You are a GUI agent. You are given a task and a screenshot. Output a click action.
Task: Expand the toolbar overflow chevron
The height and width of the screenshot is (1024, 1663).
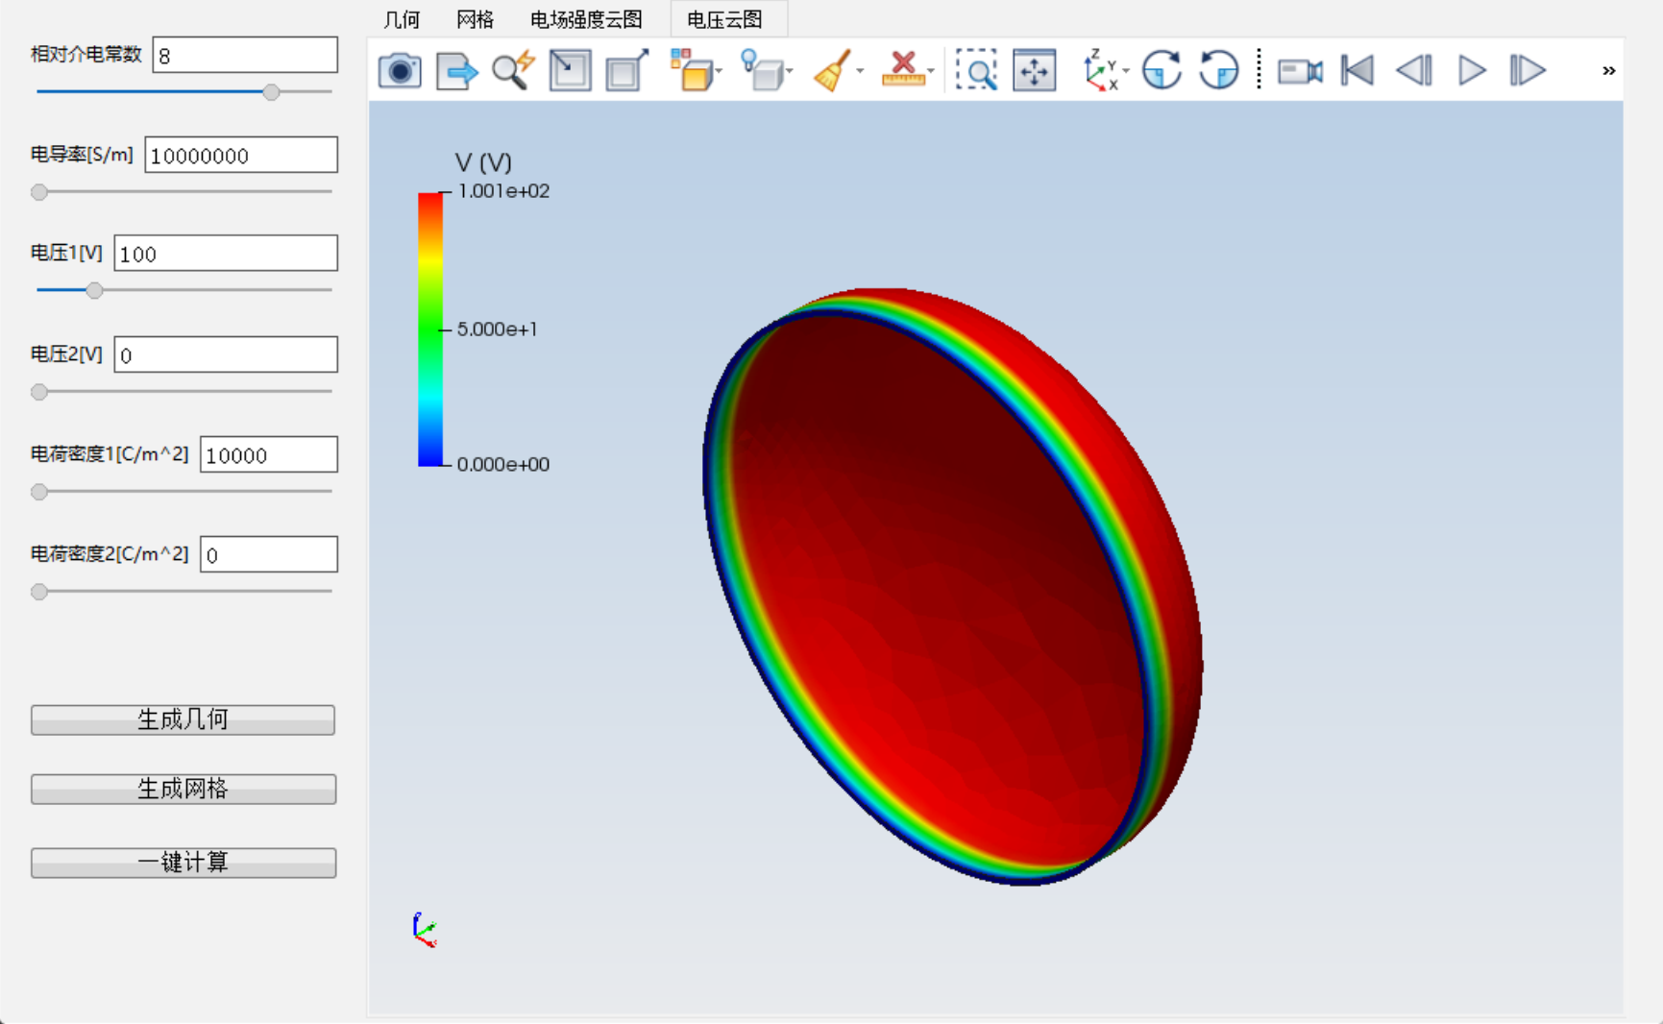pos(1609,71)
